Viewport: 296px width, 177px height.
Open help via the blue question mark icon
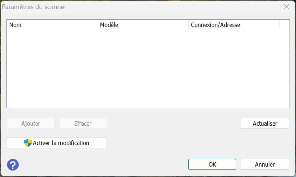[13, 164]
